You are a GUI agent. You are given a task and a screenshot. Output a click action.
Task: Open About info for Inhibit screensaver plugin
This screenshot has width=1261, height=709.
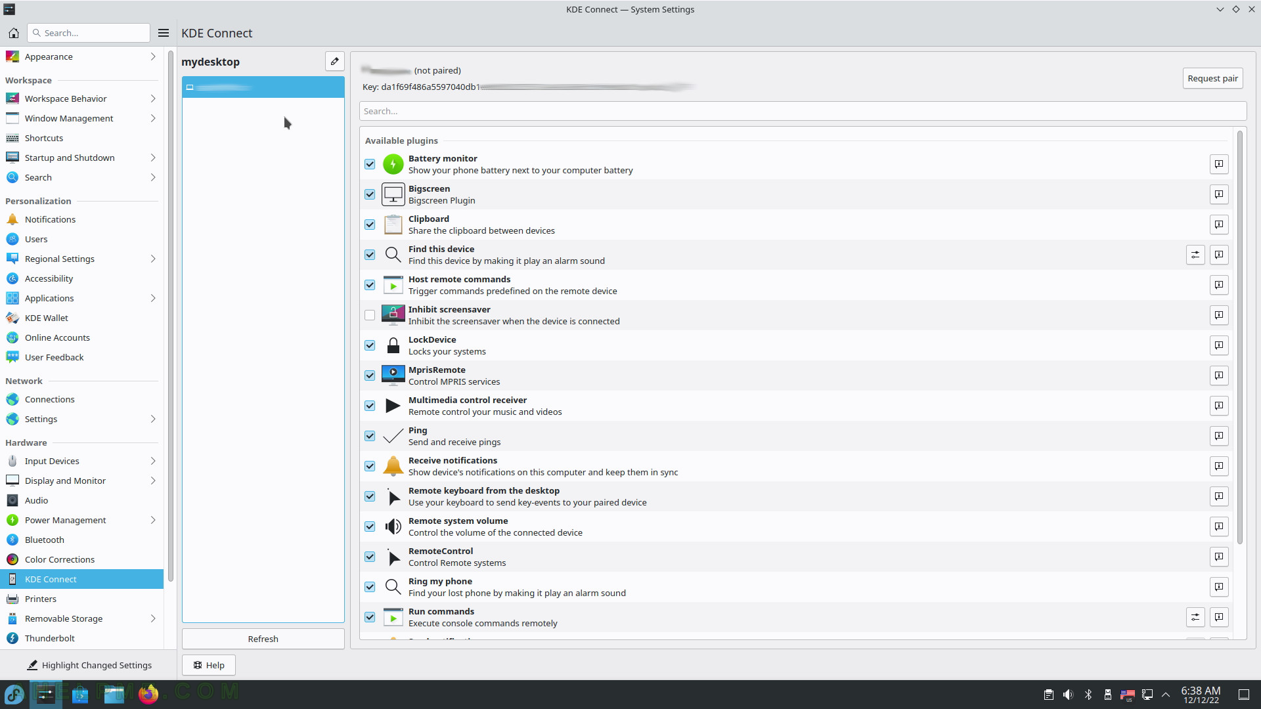1219,315
